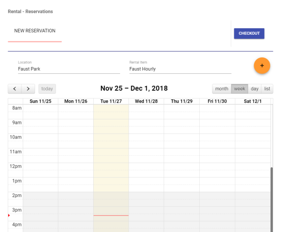Click the orange plus add button
281x232 pixels.
click(262, 66)
